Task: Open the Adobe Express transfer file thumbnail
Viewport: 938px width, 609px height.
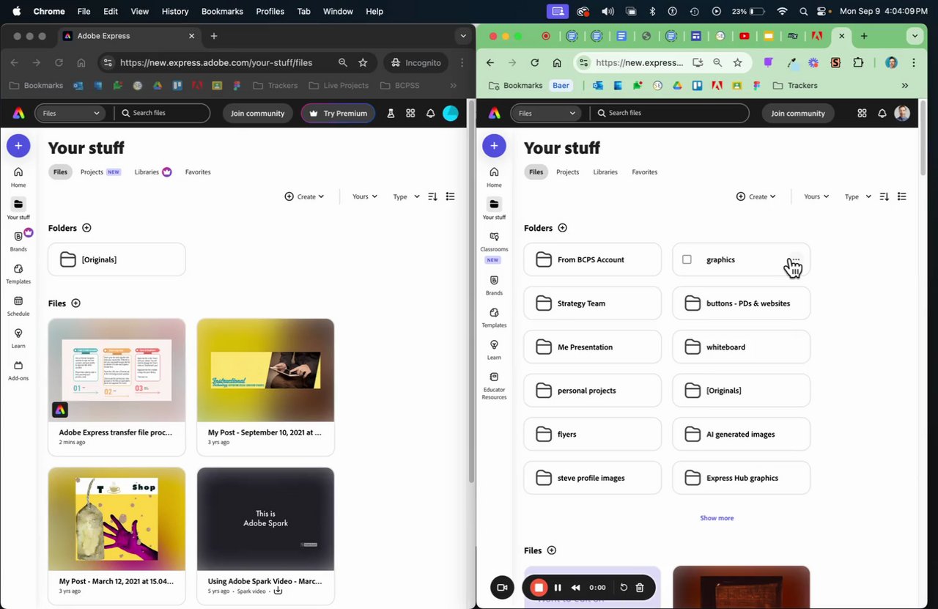Action: point(117,370)
